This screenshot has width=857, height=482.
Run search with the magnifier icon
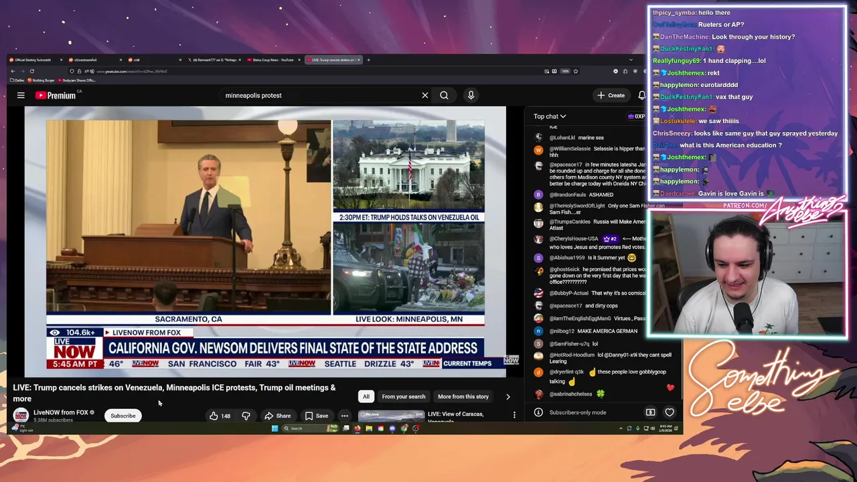click(x=444, y=95)
